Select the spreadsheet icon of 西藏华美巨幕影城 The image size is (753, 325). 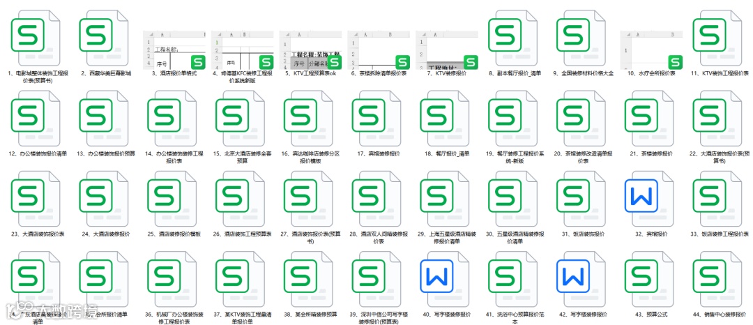[x=104, y=39]
